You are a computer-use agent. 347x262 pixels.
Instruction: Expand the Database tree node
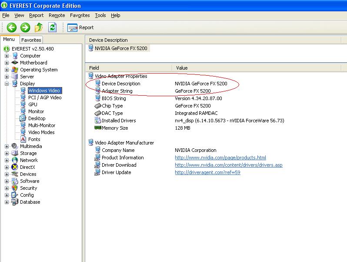pyautogui.click(x=7, y=202)
